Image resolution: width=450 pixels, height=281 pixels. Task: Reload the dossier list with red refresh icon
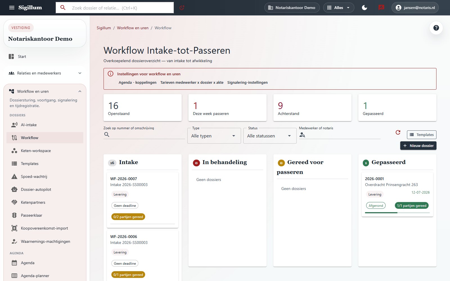point(398,132)
